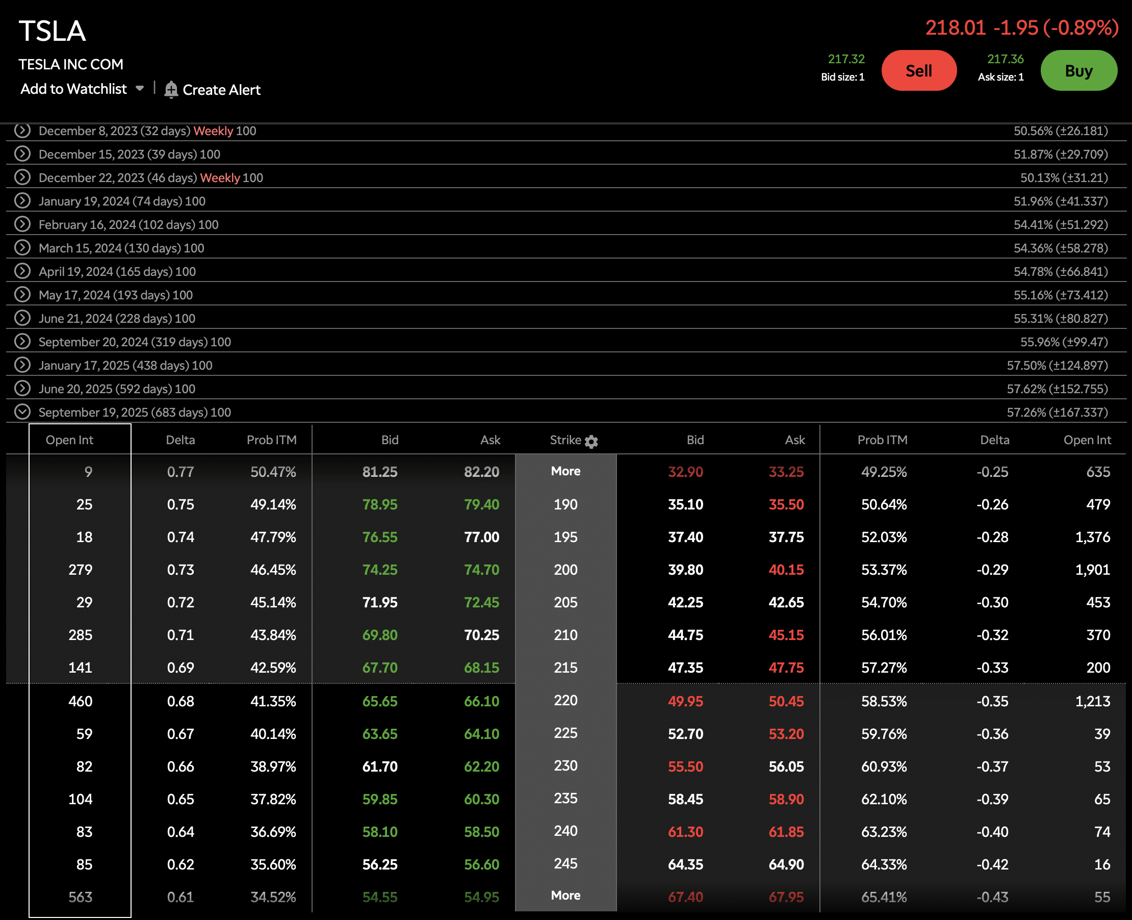Open the Add to Watchlist dropdown
Screen dimensions: 1132x920
(82, 89)
